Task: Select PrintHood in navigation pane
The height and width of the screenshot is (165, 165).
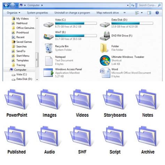Action: [20, 32]
